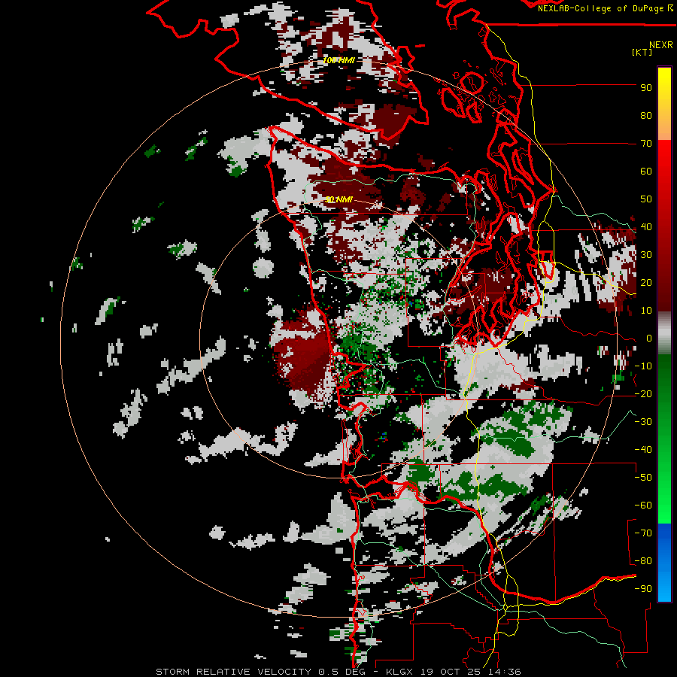Click the 80 value on velocity scale
This screenshot has height=677, width=677.
point(646,115)
